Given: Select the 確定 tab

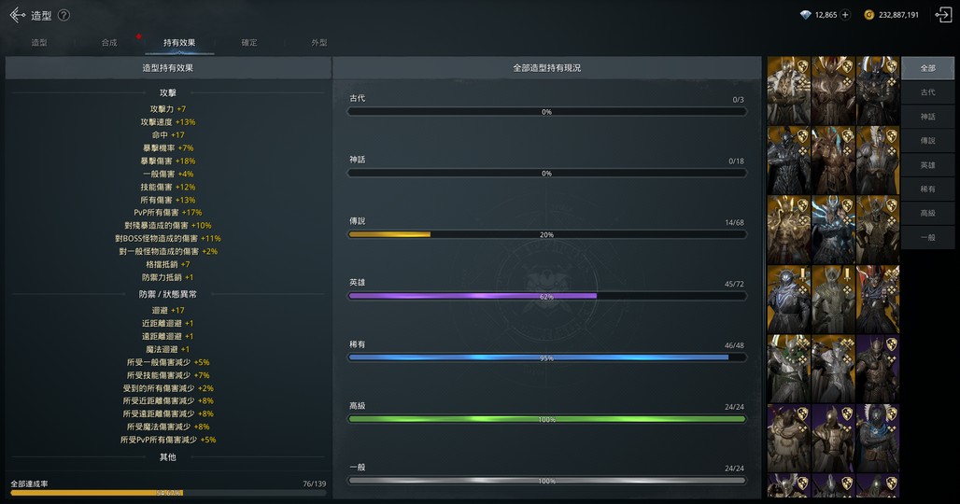Looking at the screenshot, I should pyautogui.click(x=249, y=43).
